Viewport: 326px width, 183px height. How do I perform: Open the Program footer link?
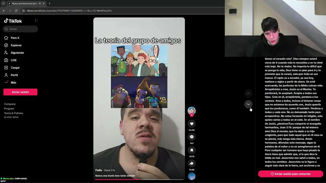click(x=9, y=109)
